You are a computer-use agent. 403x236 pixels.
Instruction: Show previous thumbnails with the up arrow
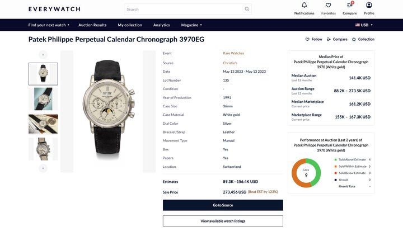(x=43, y=55)
